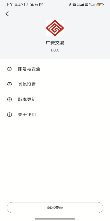Viewport: 110px width, 221px height.
Task: Click the gear icon for other settings
Action: pos(9,84)
